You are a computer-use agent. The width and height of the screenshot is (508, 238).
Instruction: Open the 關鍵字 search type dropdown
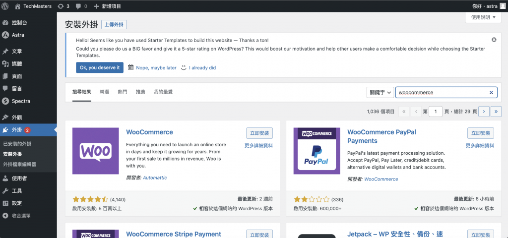(380, 92)
